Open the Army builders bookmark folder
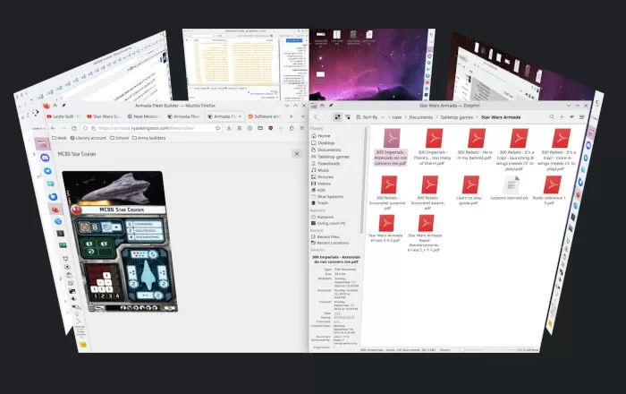This screenshot has width=626, height=394. click(149, 138)
